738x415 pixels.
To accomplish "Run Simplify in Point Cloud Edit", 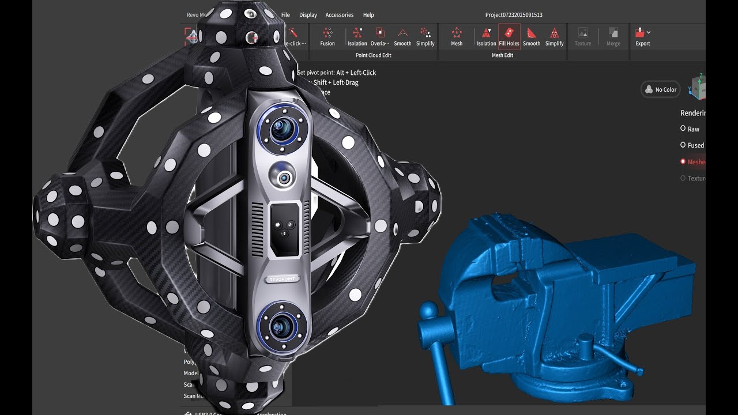I will click(x=426, y=37).
